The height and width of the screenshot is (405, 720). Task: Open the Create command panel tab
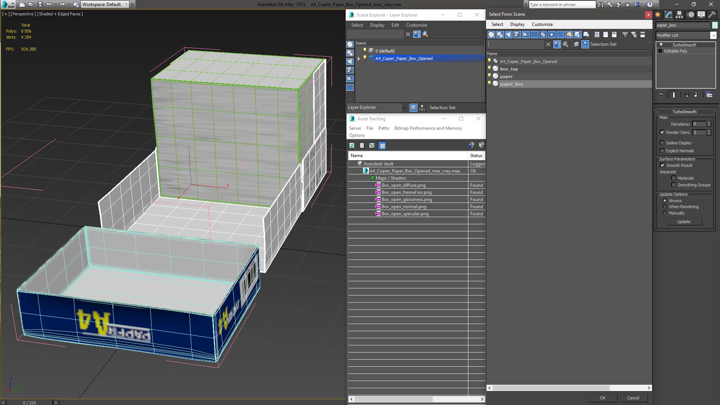[658, 15]
